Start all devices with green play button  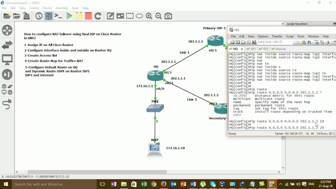click(x=69, y=16)
